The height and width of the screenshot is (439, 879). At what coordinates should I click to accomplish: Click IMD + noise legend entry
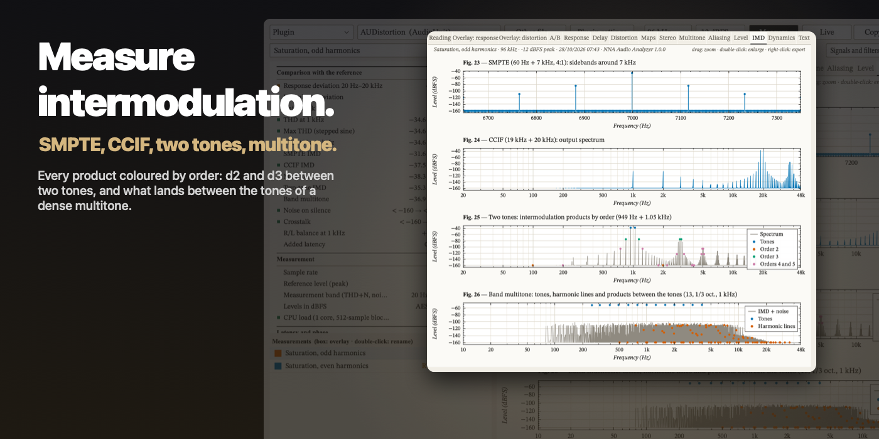click(x=768, y=311)
